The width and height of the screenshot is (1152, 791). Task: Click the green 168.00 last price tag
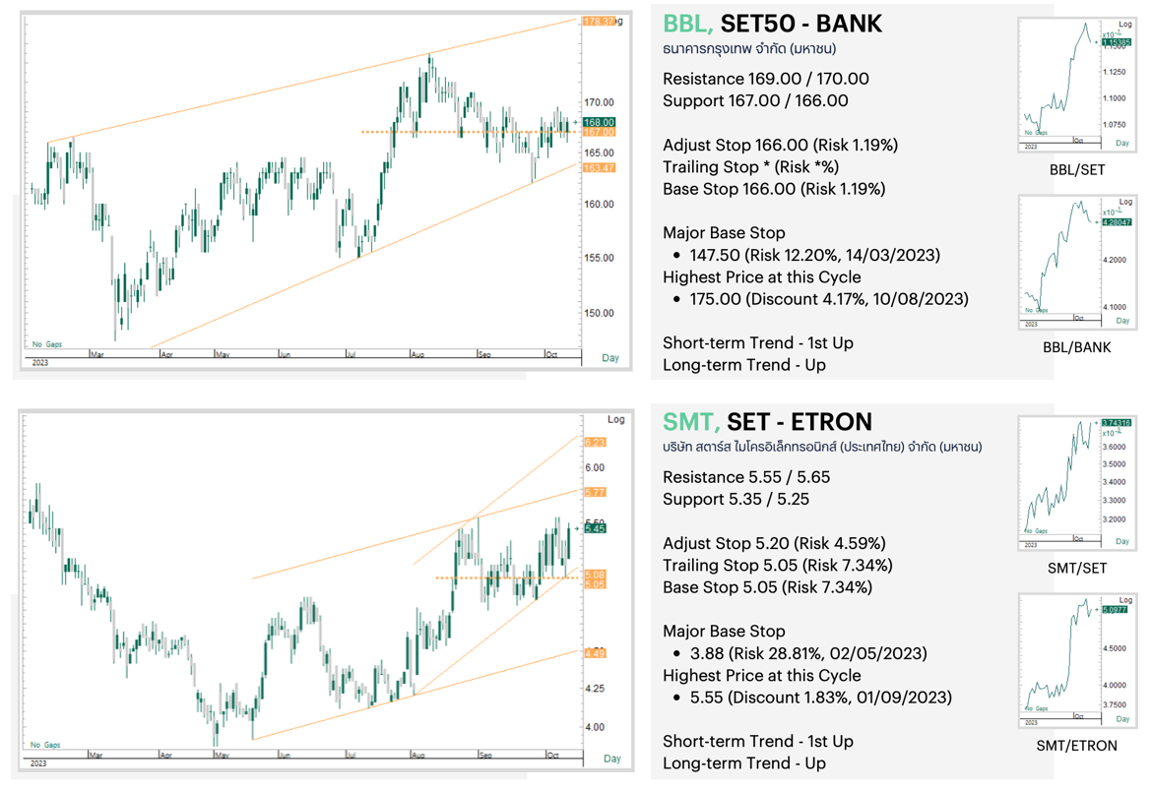point(599,122)
